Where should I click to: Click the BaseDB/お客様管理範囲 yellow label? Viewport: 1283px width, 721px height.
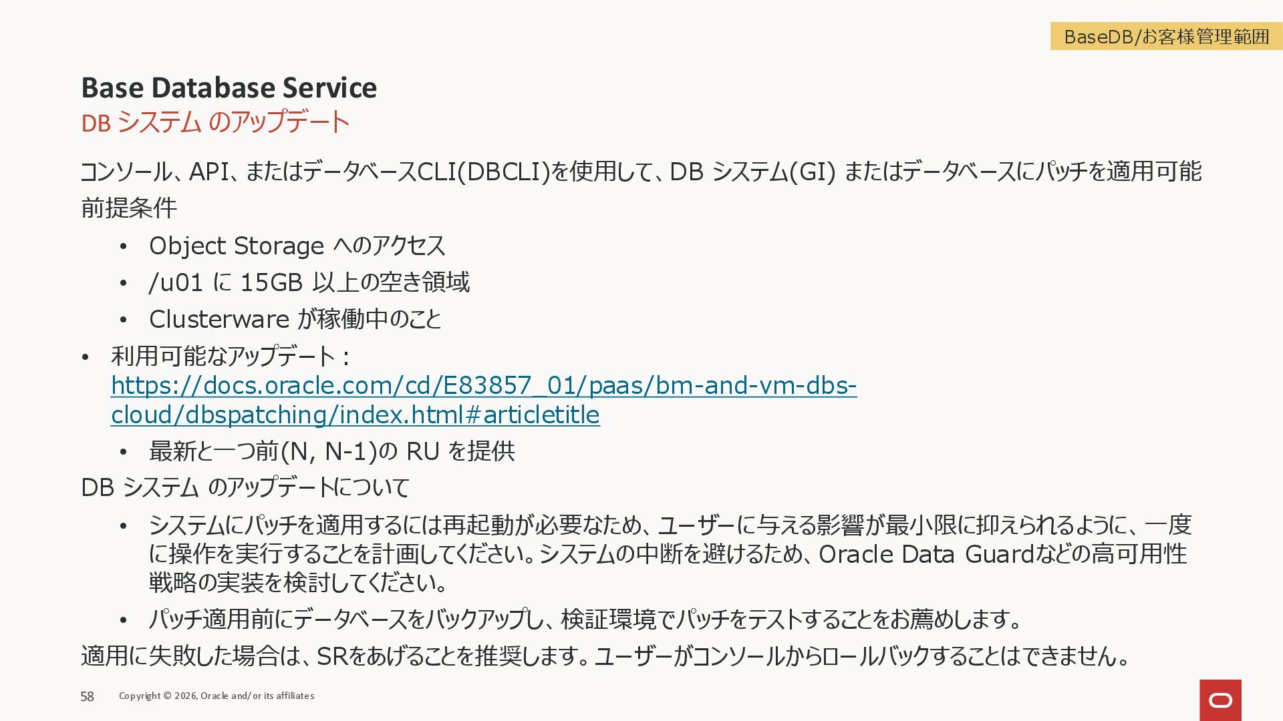click(1165, 37)
